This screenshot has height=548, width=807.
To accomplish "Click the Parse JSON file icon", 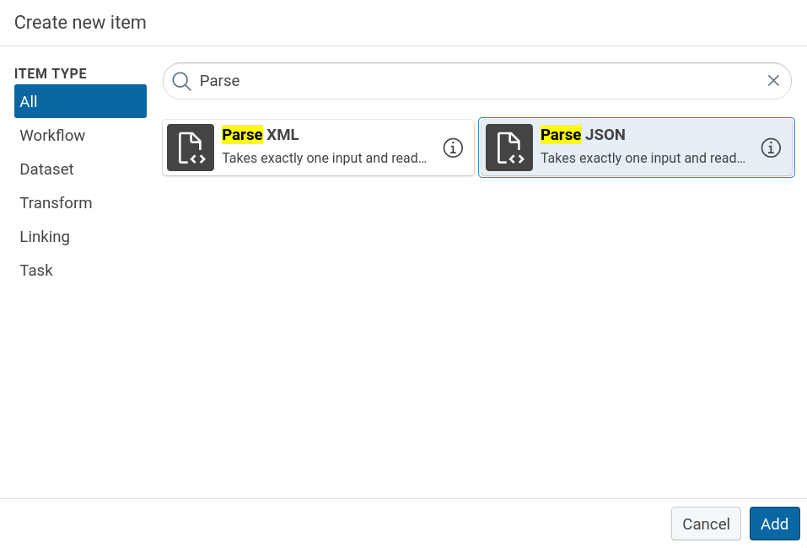I will click(x=508, y=147).
